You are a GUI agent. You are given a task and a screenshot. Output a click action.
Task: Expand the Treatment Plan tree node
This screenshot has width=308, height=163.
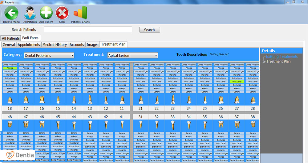click(x=264, y=62)
